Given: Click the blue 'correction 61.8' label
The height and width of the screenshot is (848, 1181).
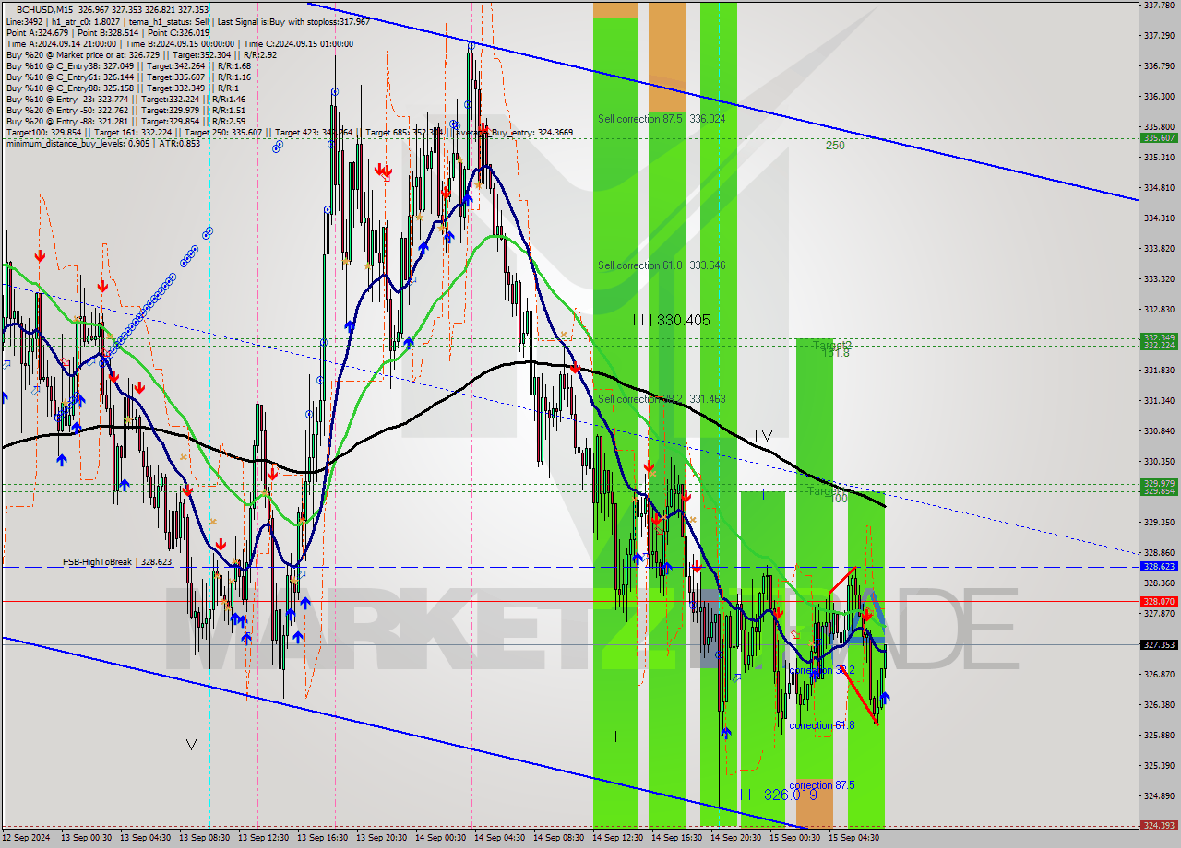Looking at the screenshot, I should click(x=822, y=726).
